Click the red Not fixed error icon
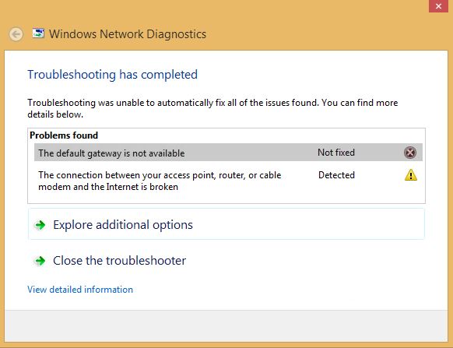This screenshot has width=453, height=348. coord(410,153)
